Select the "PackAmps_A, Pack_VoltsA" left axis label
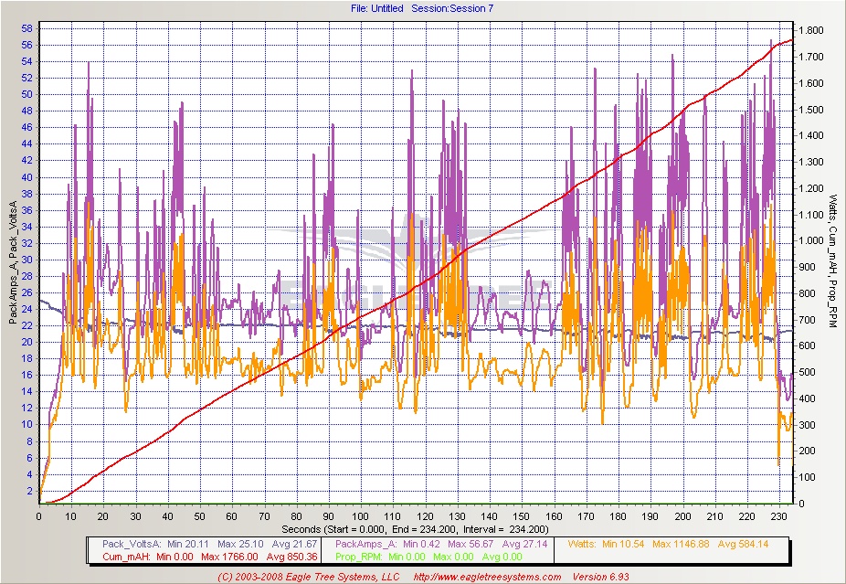846x584 pixels. (x=14, y=262)
